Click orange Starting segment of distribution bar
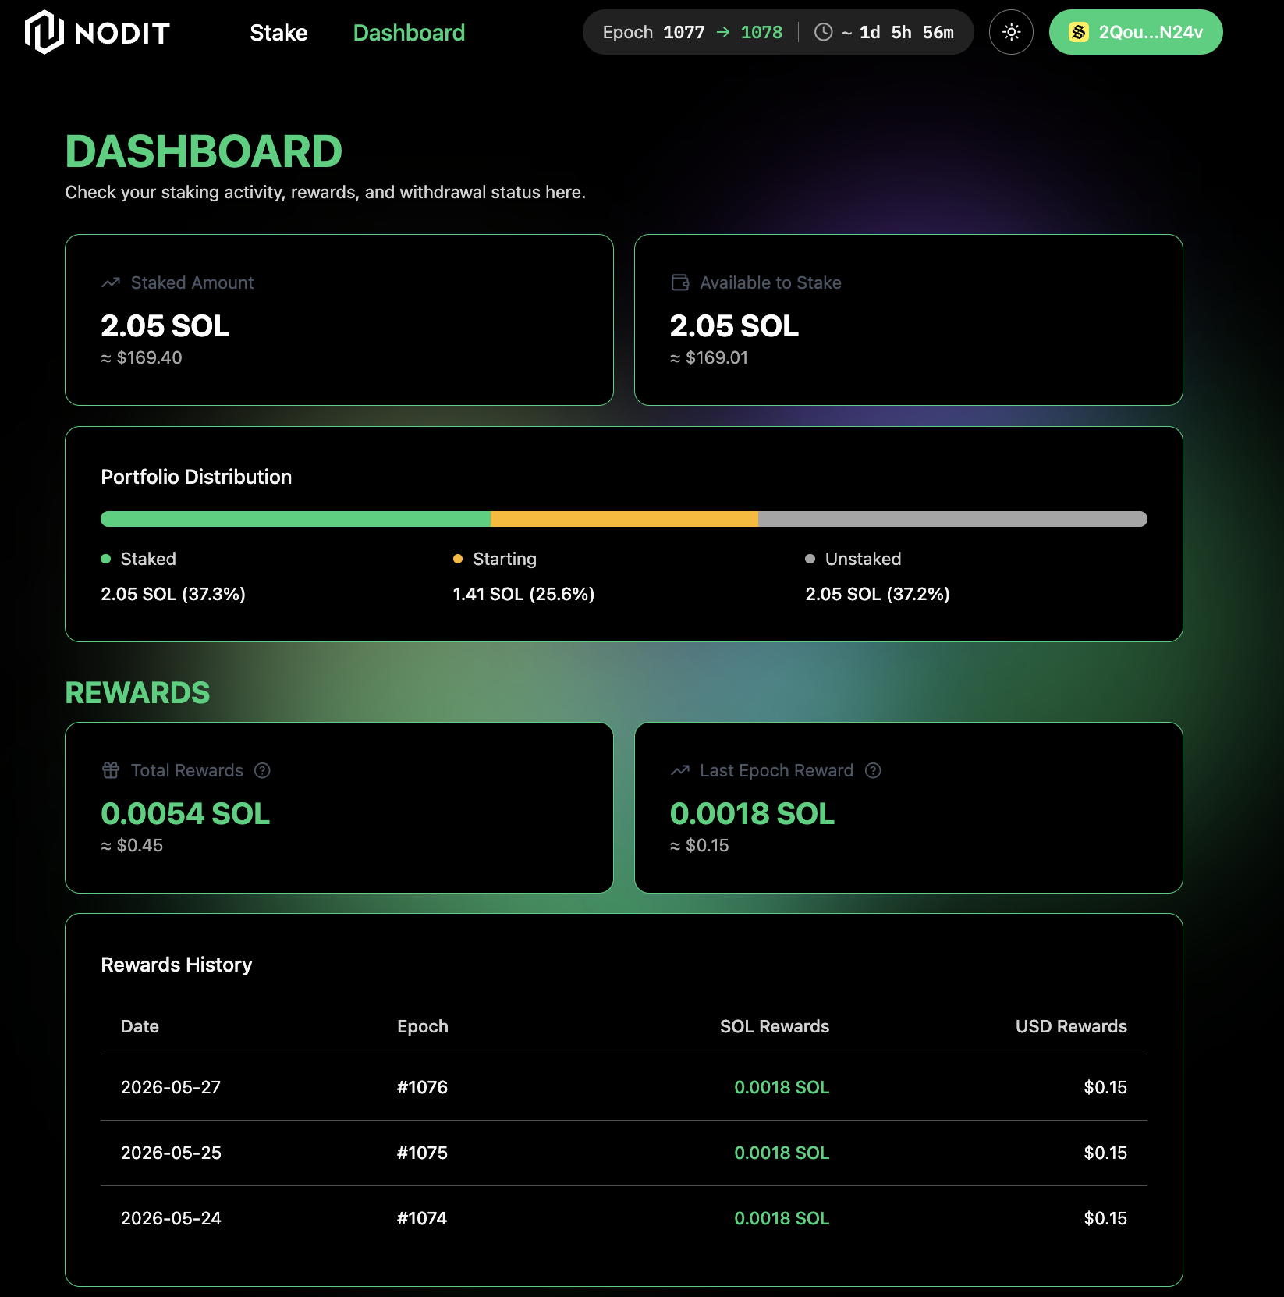Screen dimensions: 1284x1297 pos(624,519)
